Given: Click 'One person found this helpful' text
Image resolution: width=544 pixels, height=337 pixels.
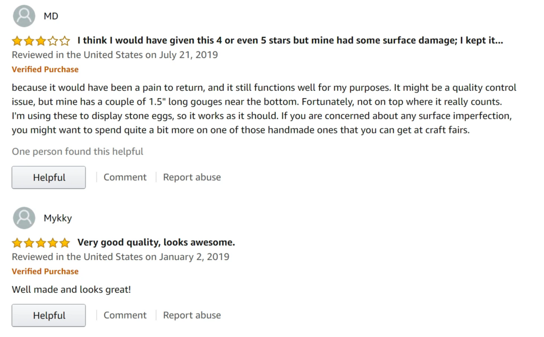Looking at the screenshot, I should coord(78,151).
